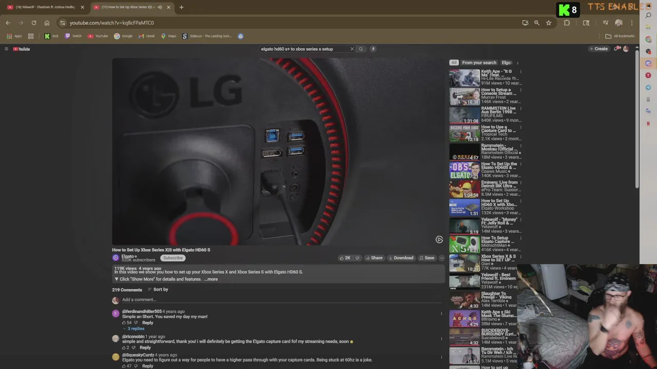Save the video to a playlist
This screenshot has width=657, height=369.
(427, 258)
